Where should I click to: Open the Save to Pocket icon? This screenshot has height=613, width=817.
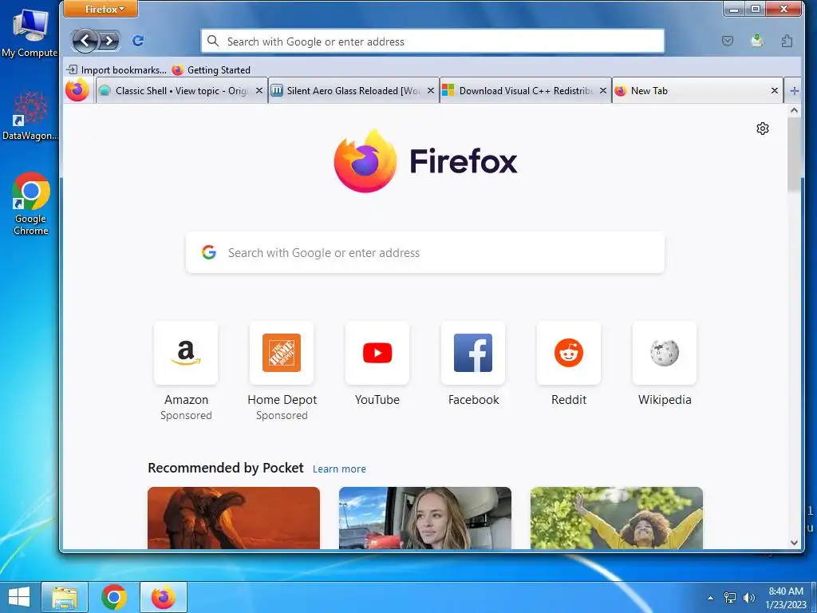pos(728,41)
